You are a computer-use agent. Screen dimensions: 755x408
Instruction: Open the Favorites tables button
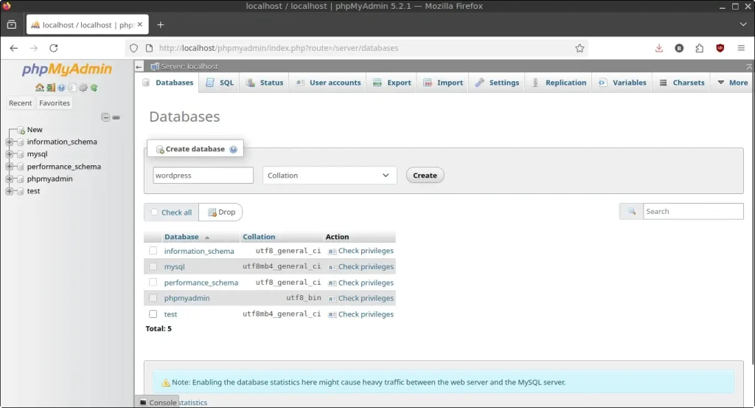pos(55,103)
